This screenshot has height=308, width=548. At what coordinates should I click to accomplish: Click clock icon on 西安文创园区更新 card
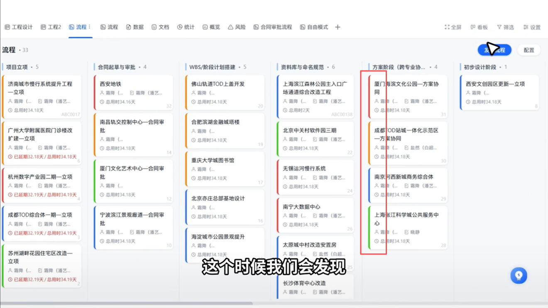(468, 102)
